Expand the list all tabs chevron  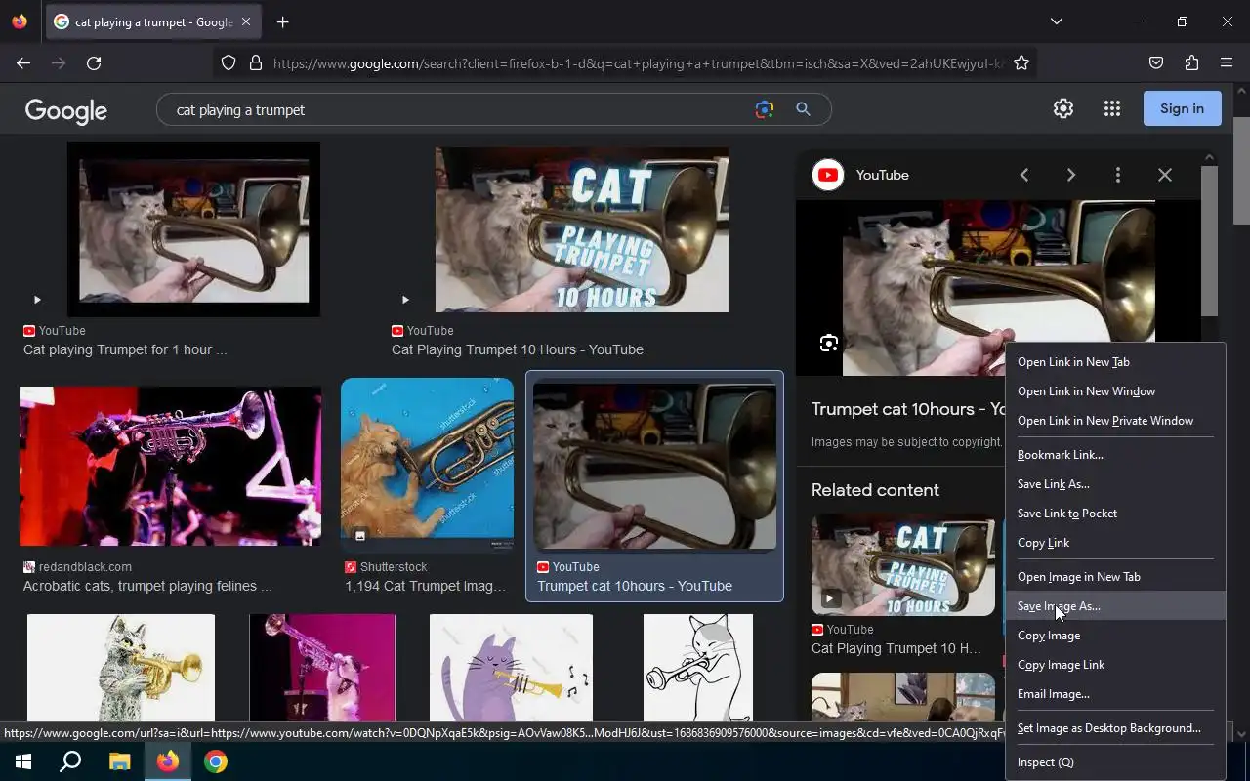coord(1056,21)
